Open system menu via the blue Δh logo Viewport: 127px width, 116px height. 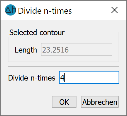click(11, 10)
